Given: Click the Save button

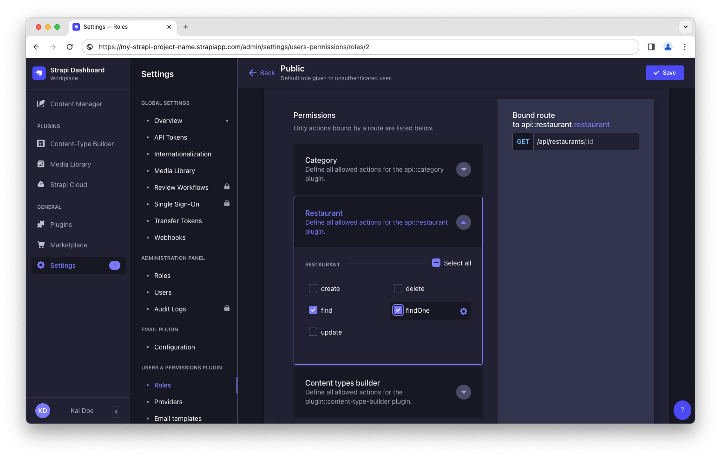Looking at the screenshot, I should coord(664,73).
